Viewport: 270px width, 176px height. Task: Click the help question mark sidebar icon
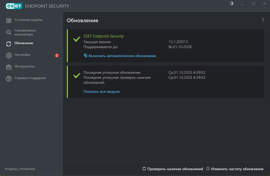(x=9, y=78)
